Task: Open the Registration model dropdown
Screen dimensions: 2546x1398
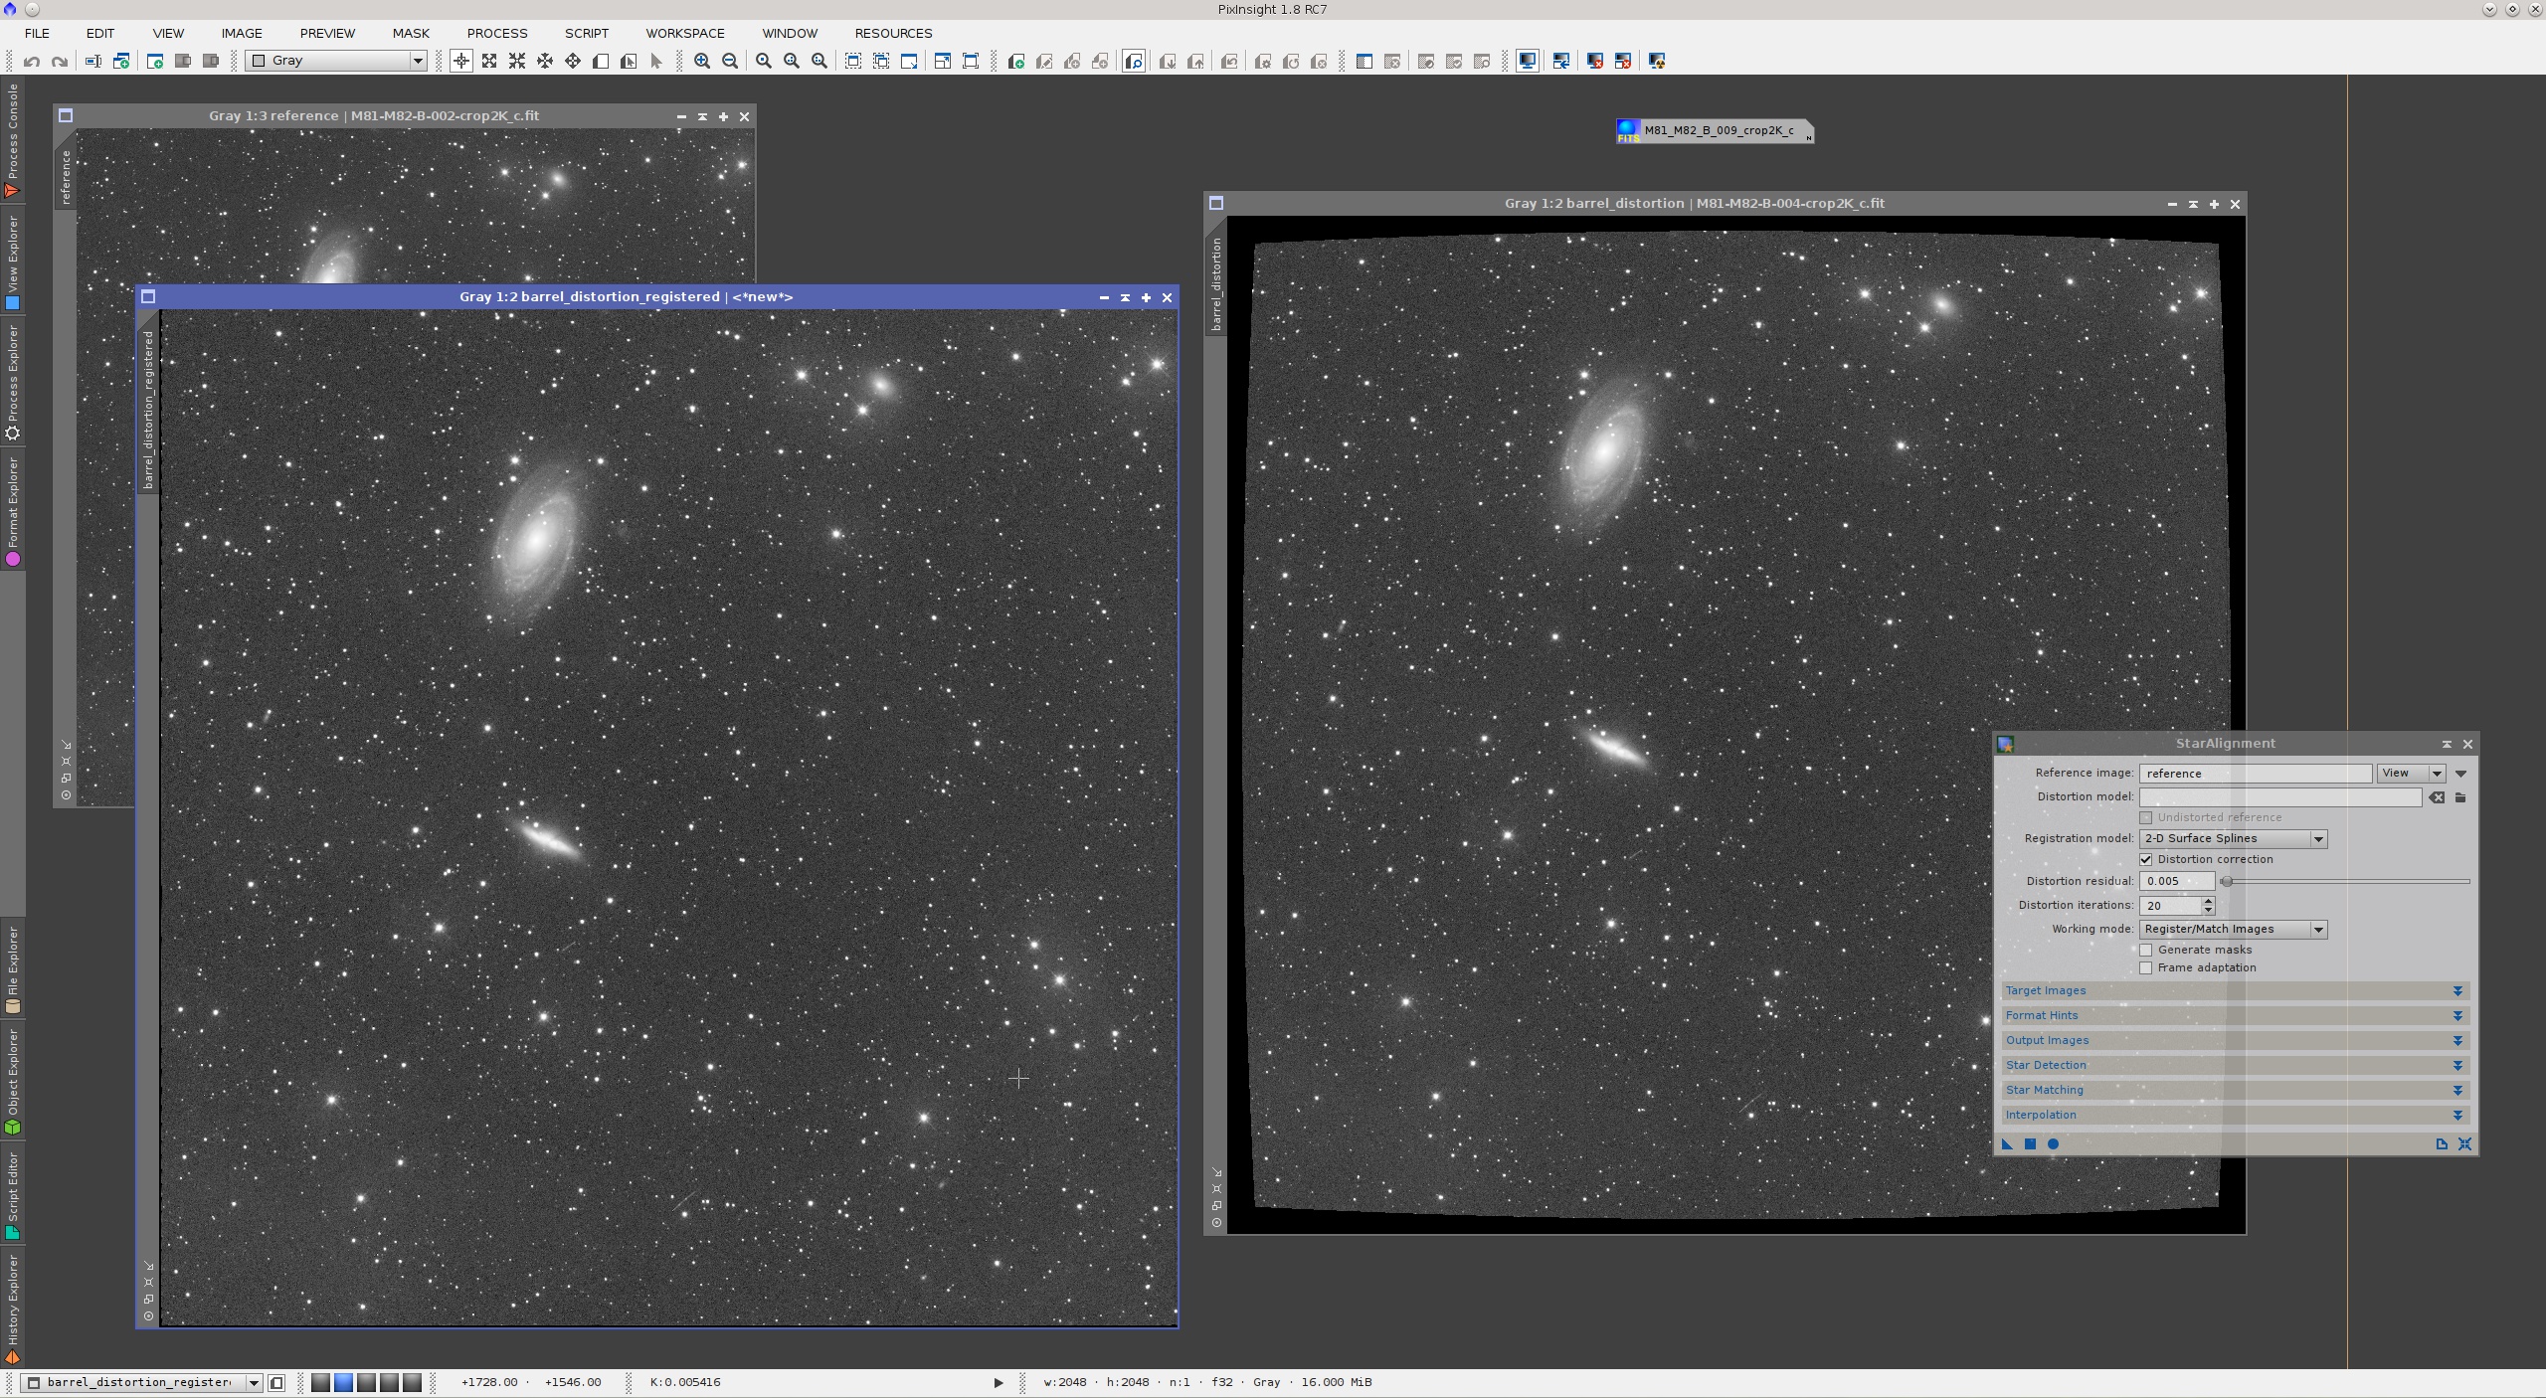Action: [2233, 838]
